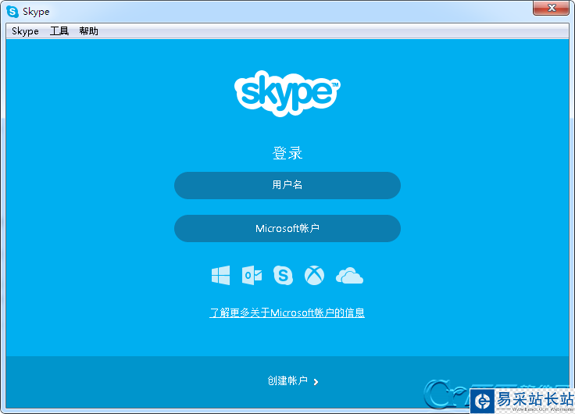Close the Skype window
Screen dimensions: 575x414
click(551, 8)
